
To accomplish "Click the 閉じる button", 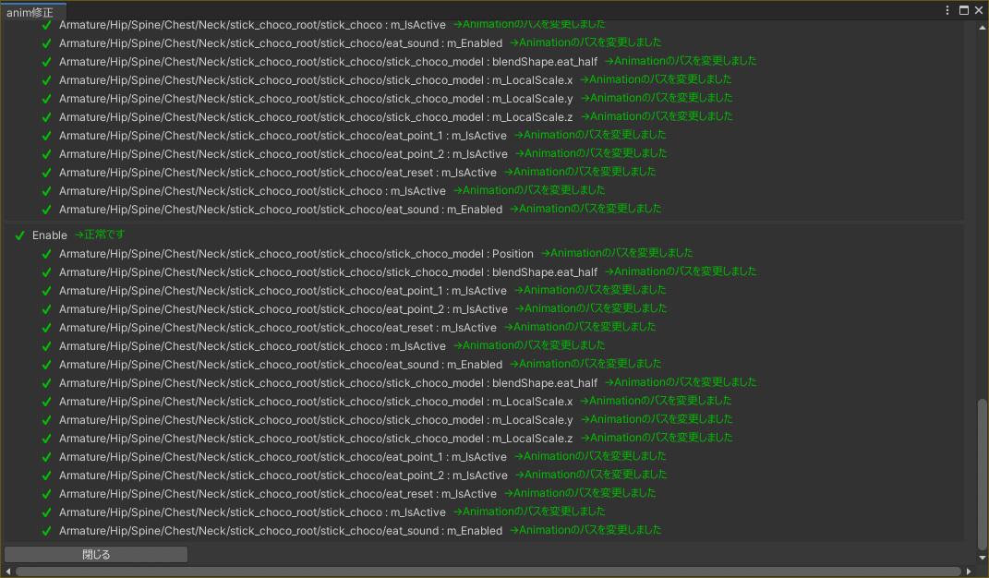I will click(96, 555).
